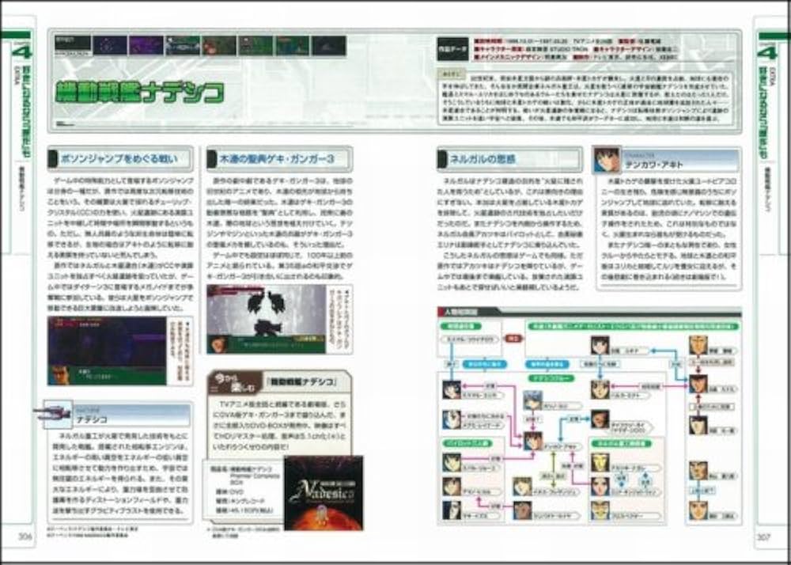791x565 pixels.
Task: Open the Geki-Ganger battle screenshot
Action: 267,319
